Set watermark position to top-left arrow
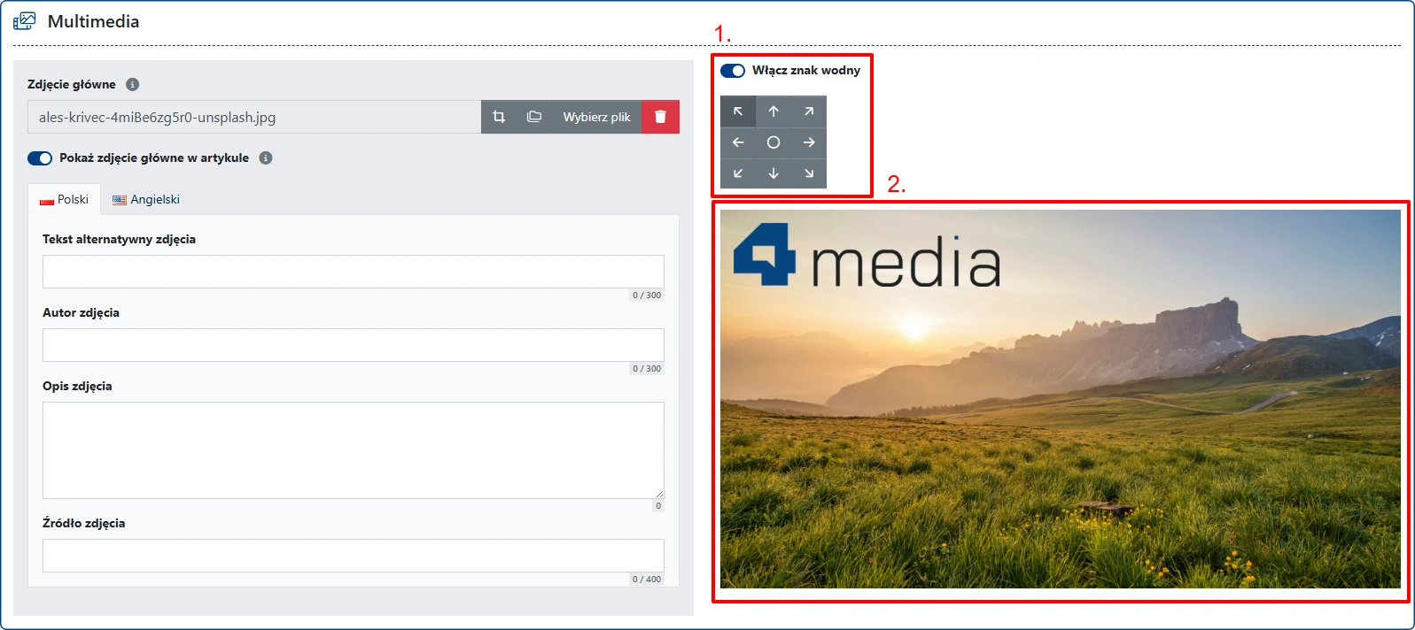 coord(738,111)
